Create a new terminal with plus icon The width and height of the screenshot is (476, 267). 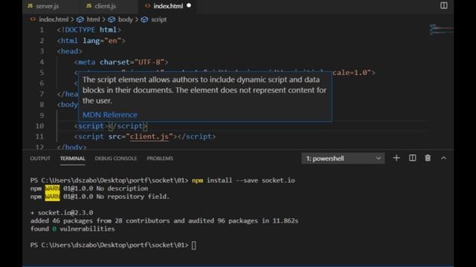coord(396,158)
